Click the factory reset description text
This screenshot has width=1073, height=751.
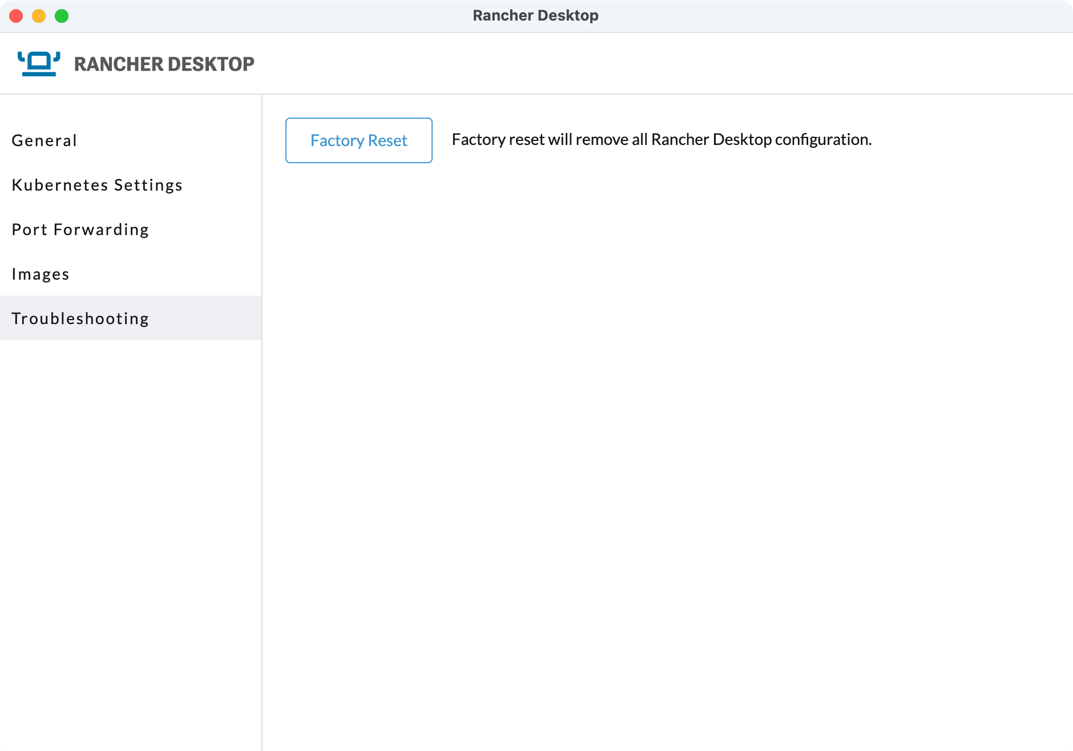pyautogui.click(x=662, y=140)
